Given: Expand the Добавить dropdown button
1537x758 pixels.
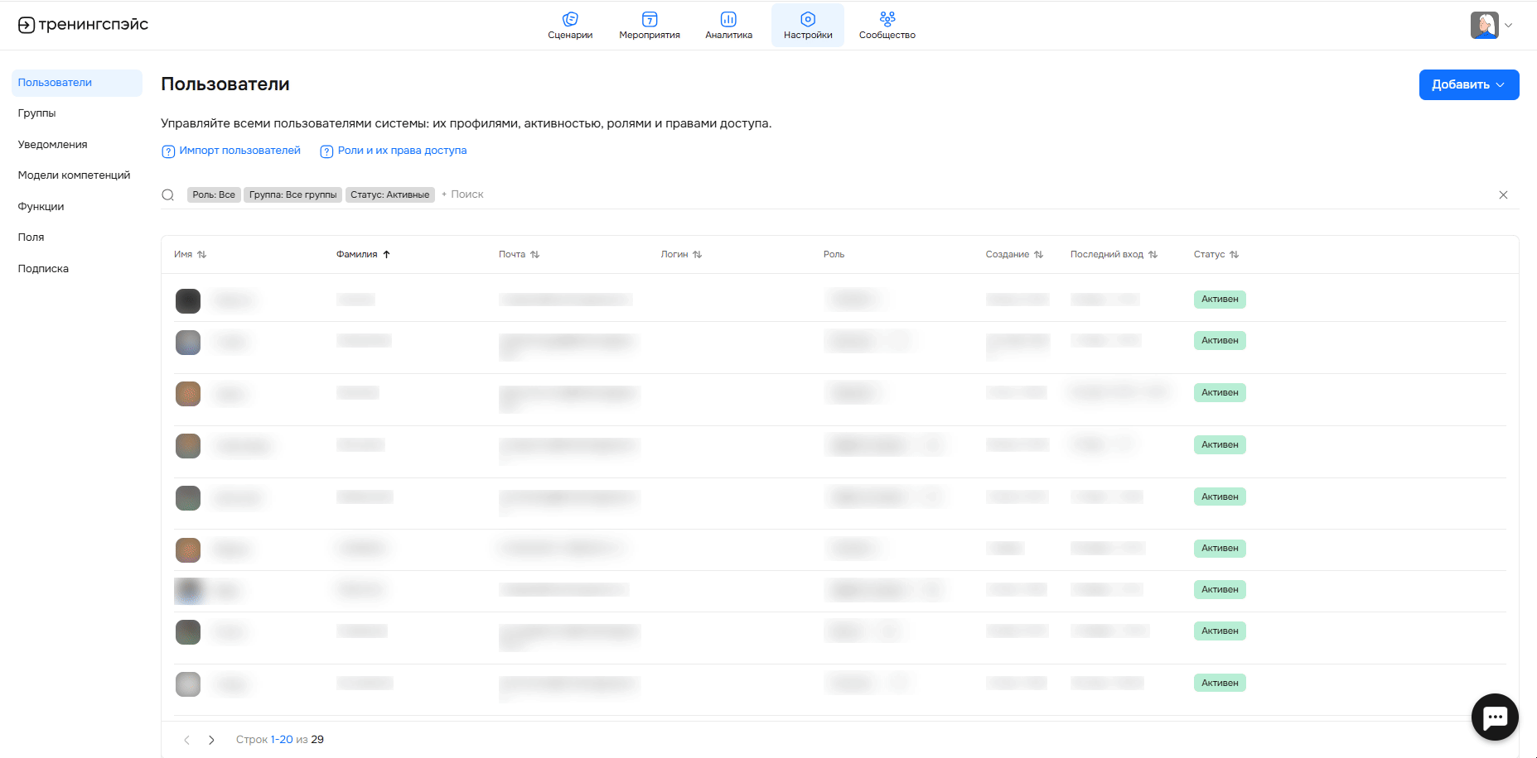Looking at the screenshot, I should (1468, 84).
